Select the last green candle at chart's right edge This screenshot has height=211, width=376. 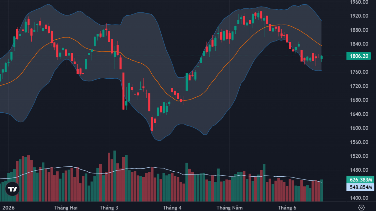click(321, 57)
